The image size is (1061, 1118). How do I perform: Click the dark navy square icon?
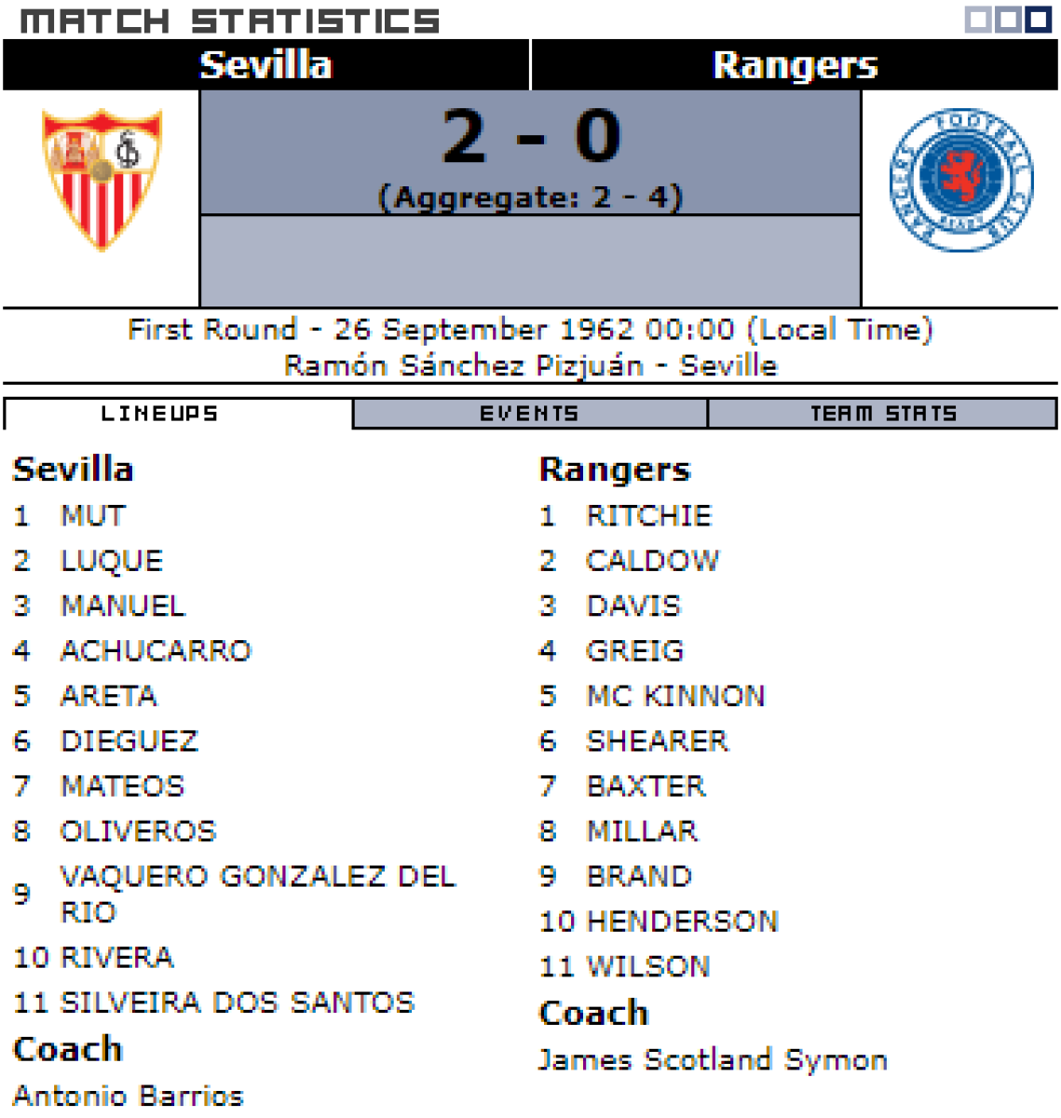click(1039, 20)
